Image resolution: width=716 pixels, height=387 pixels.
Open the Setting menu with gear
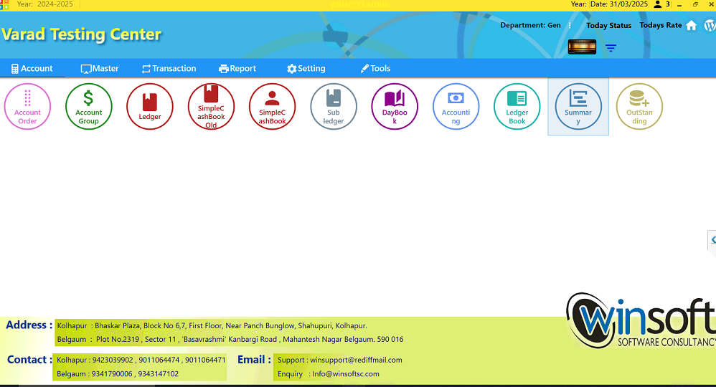306,69
